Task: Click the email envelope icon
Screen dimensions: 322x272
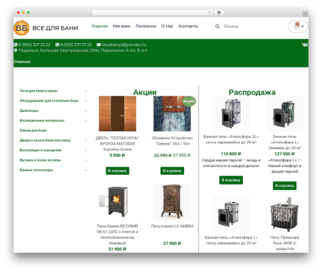Action: tap(99, 44)
